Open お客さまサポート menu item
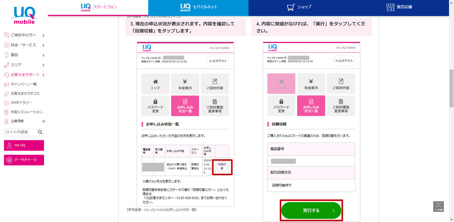The image size is (454, 222). point(25,75)
